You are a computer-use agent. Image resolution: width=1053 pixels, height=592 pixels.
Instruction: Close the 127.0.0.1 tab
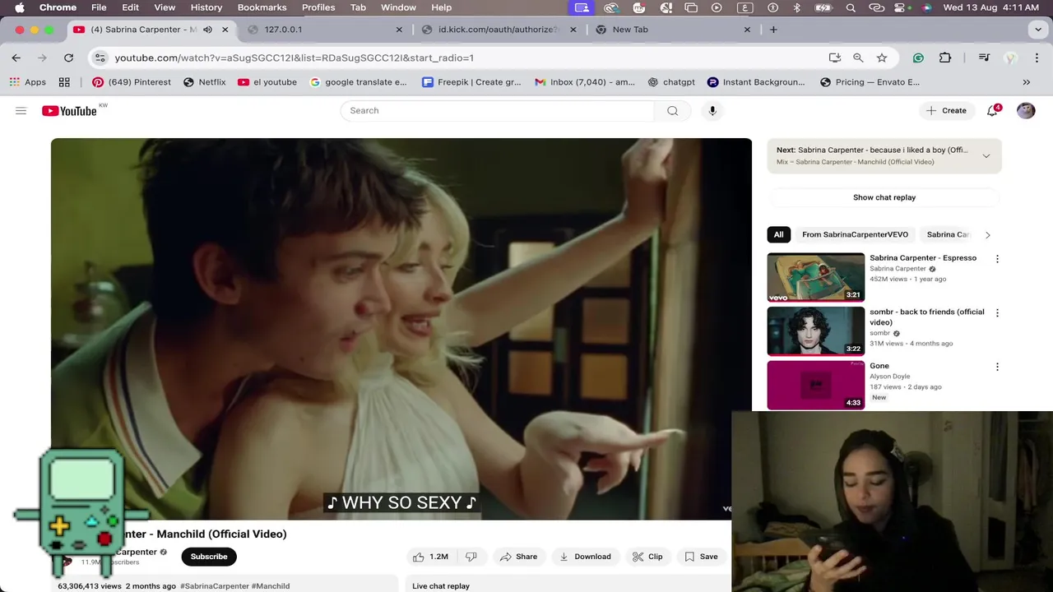pos(399,30)
